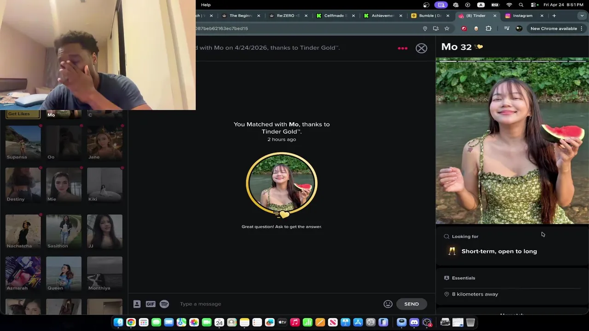Viewport: 589px width, 331px height.
Task: Open media controls icon in Chrome toolbar
Action: tap(507, 29)
